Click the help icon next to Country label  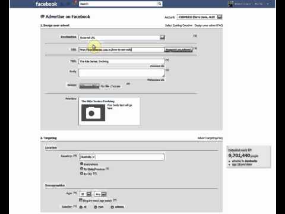(75, 156)
